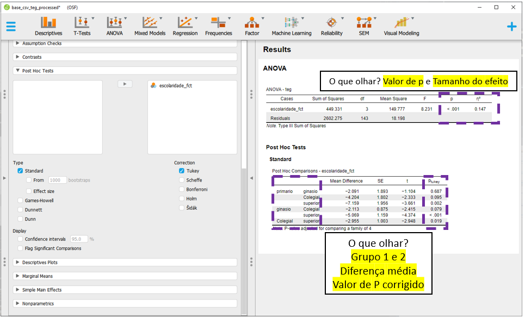This screenshot has width=525, height=318.
Task: Open the Descriptives analysis menu
Action: (x=48, y=26)
